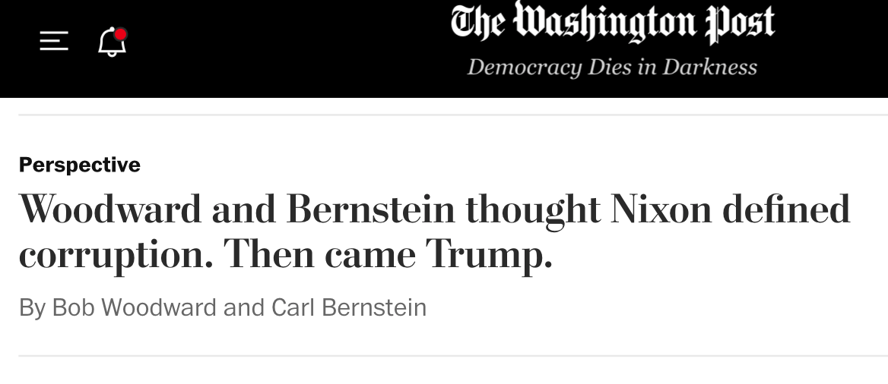The width and height of the screenshot is (888, 384).
Task: Click the word "Nixon" in the headline
Action: pos(661,209)
